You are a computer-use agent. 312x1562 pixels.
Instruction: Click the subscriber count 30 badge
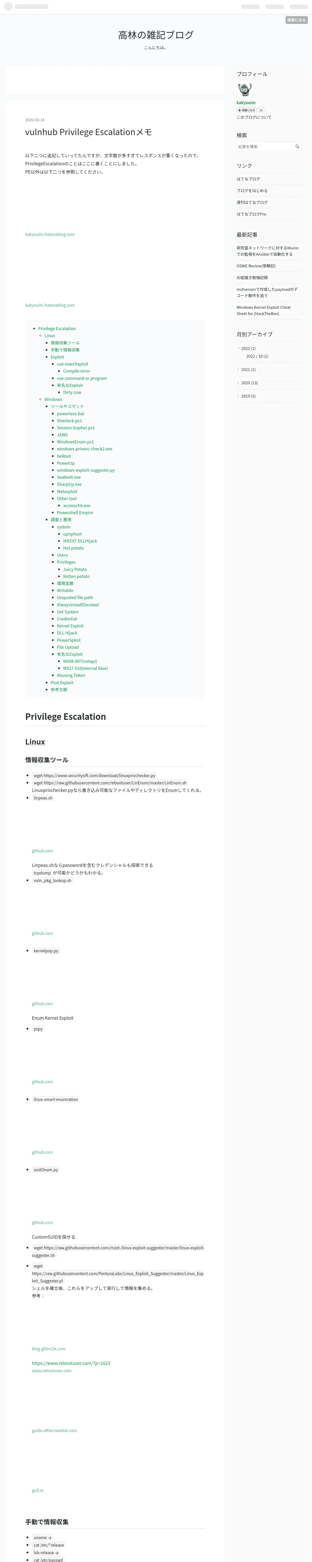tap(261, 110)
